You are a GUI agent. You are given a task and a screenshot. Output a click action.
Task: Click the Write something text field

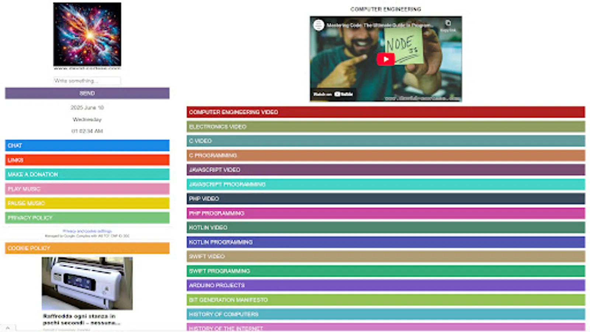coord(87,81)
